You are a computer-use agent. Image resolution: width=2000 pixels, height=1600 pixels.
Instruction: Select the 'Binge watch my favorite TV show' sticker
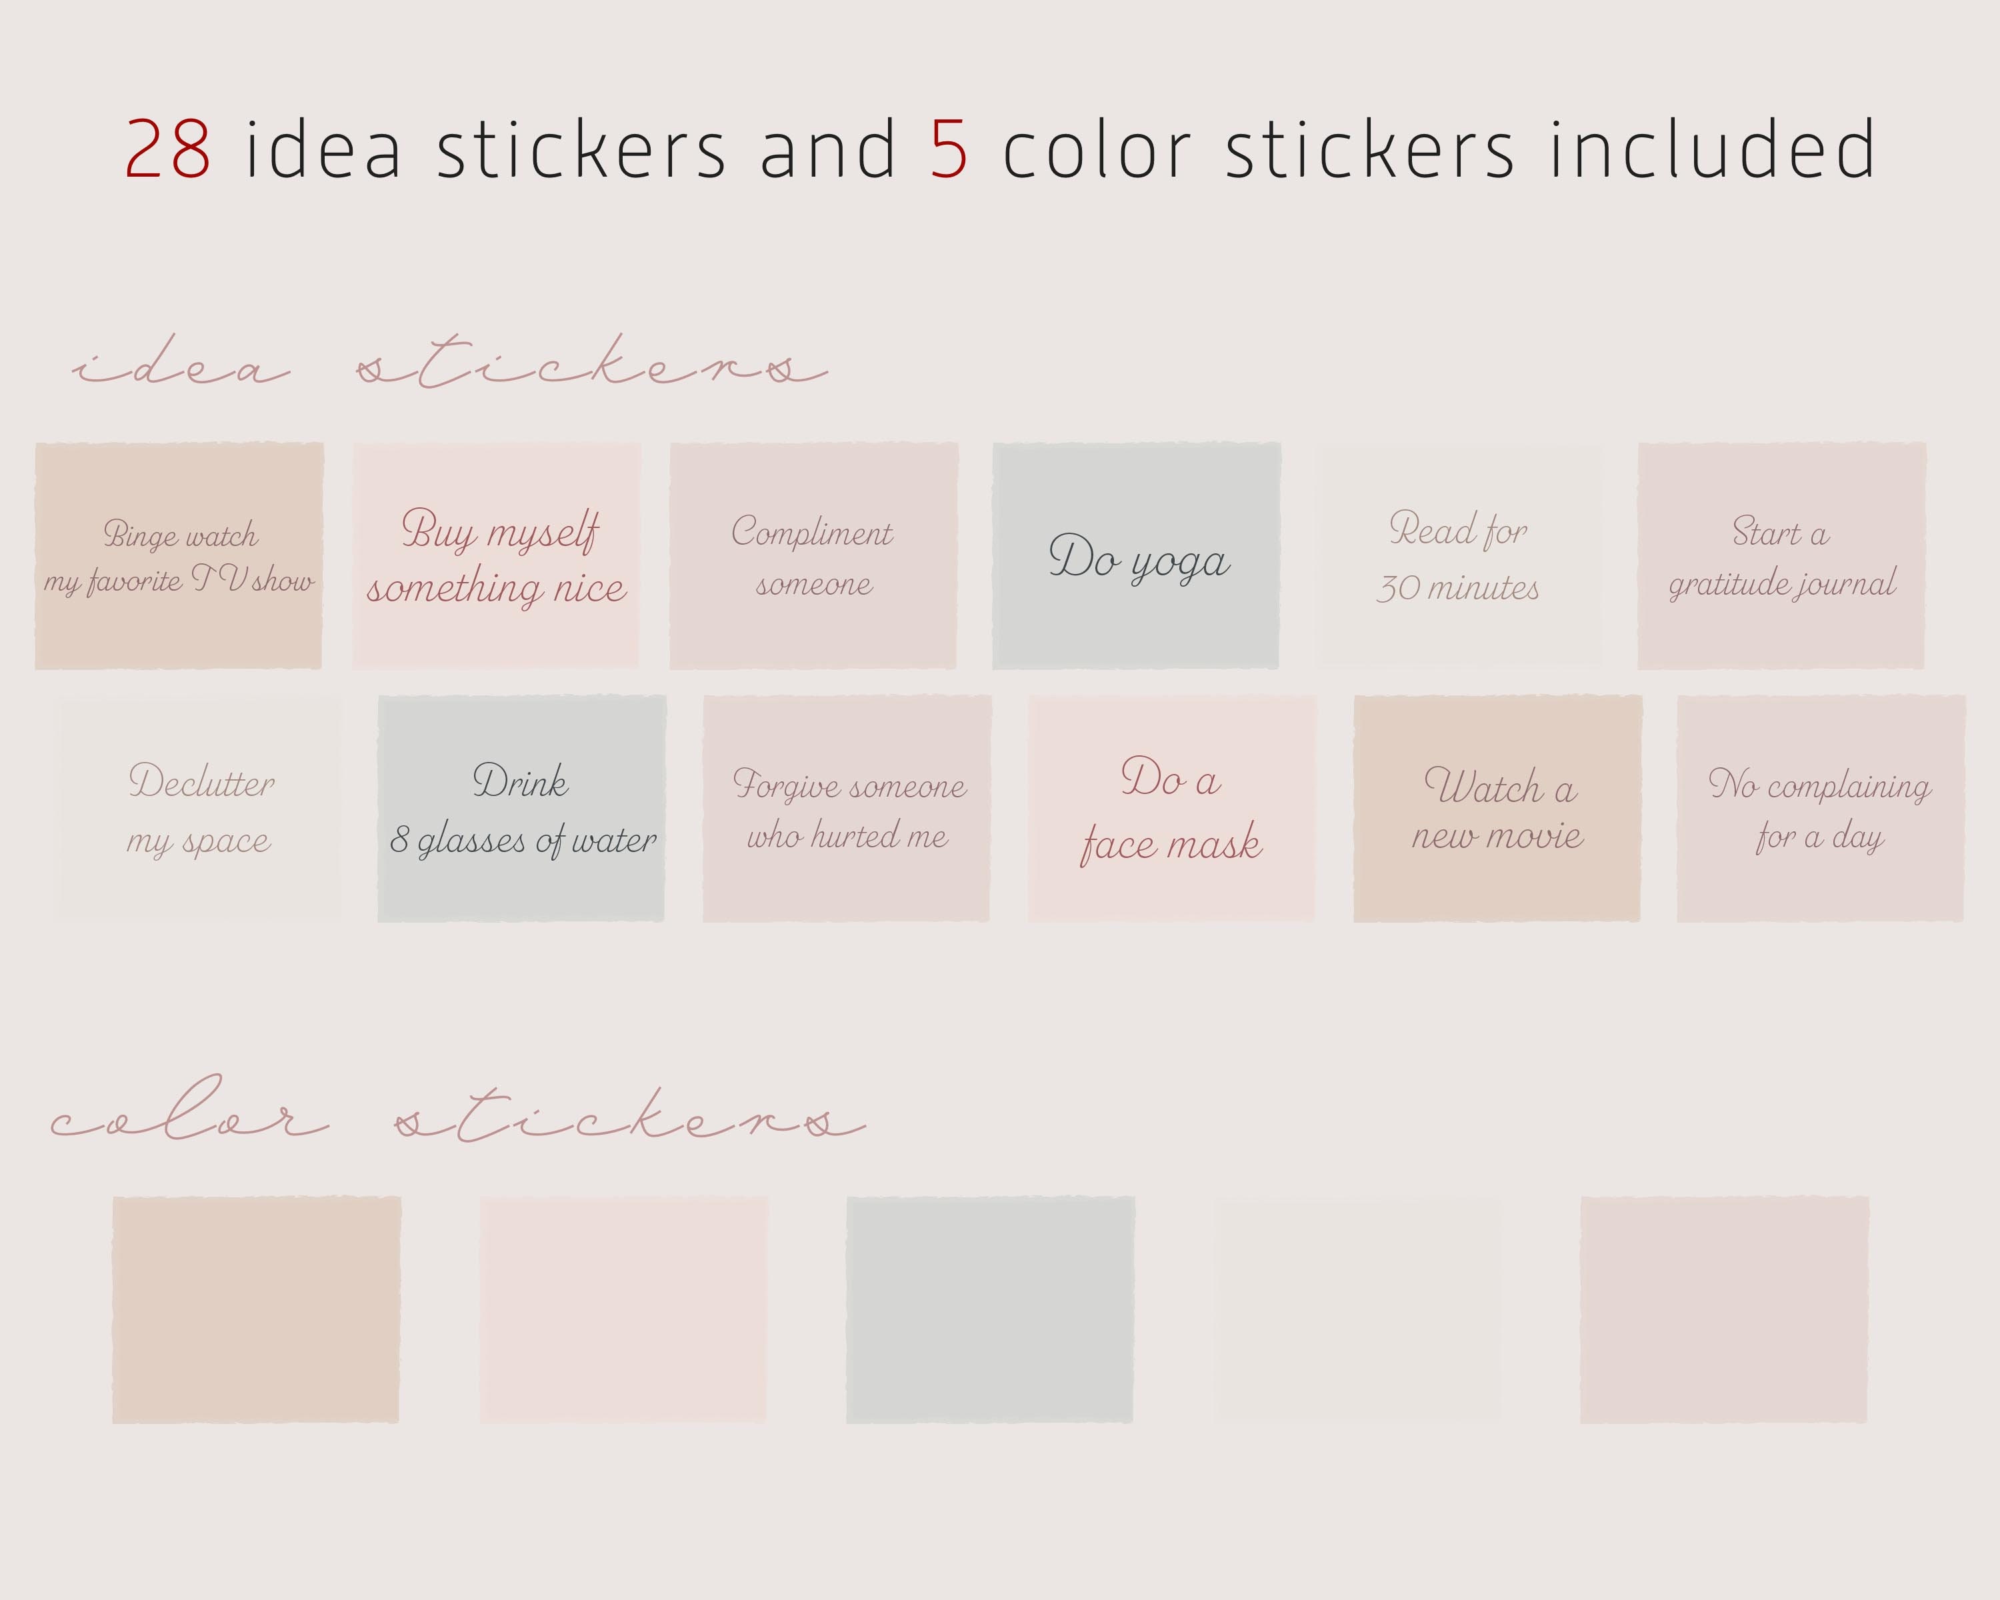[x=179, y=555]
